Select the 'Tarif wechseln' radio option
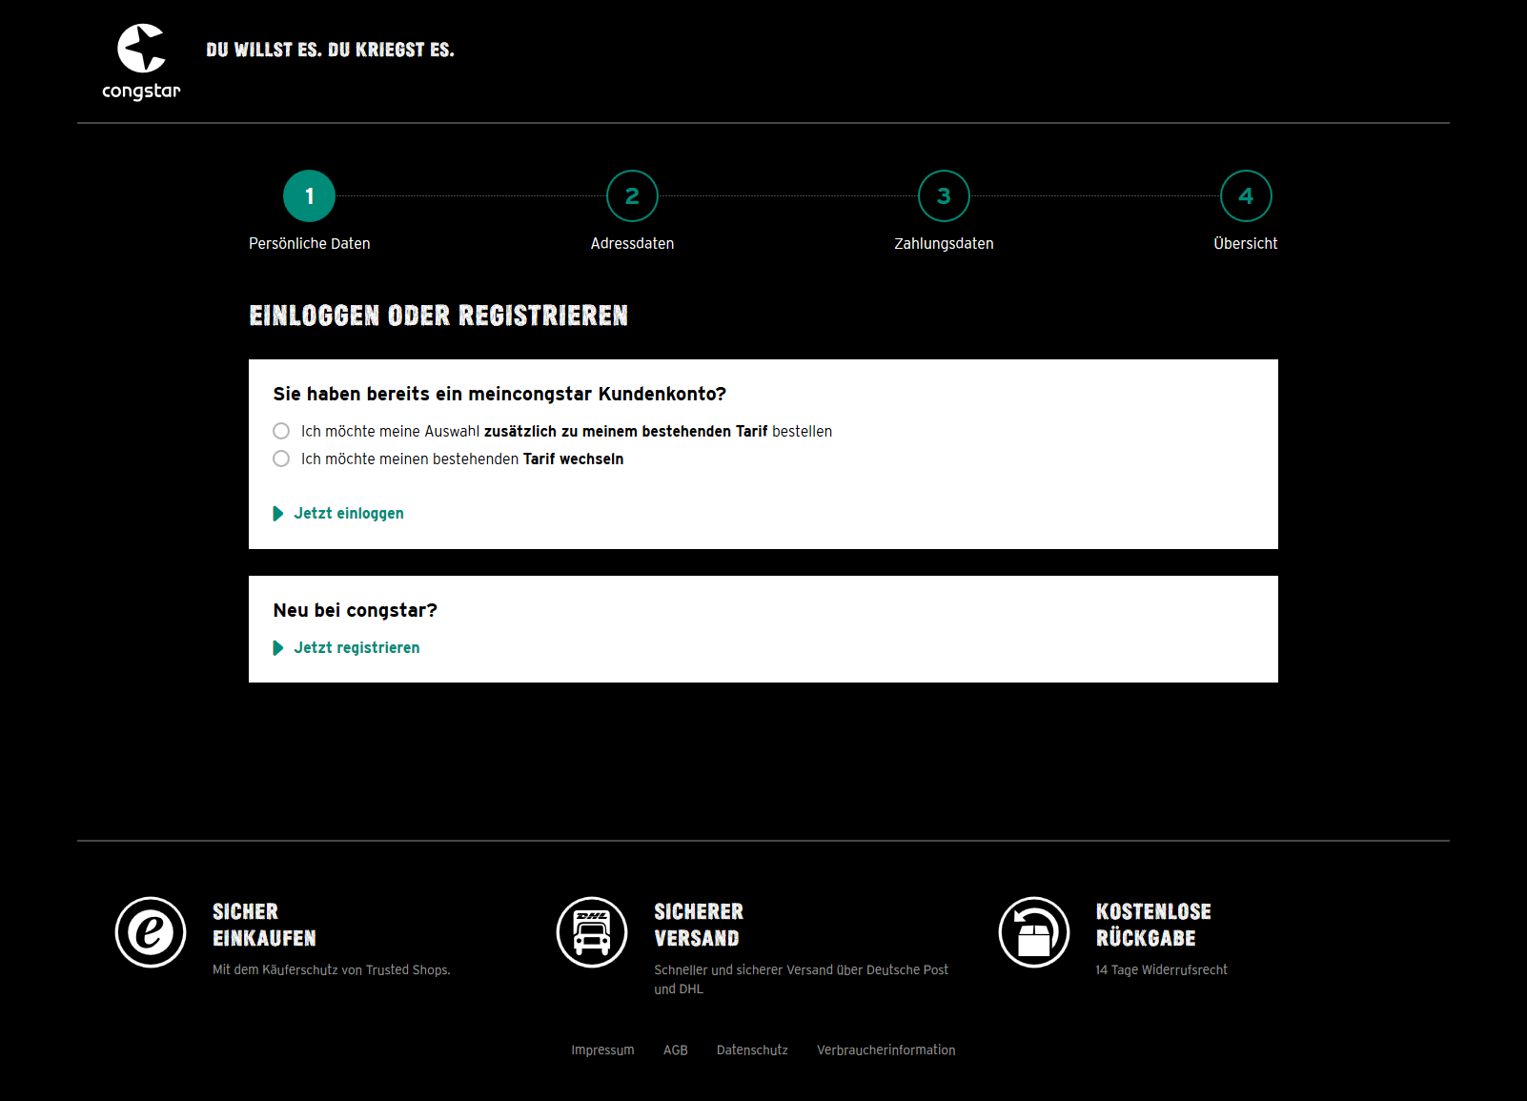The width and height of the screenshot is (1527, 1101). point(281,459)
